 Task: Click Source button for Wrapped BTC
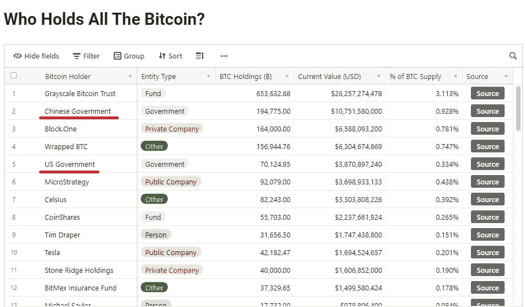(487, 147)
